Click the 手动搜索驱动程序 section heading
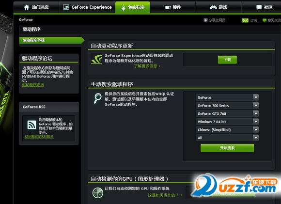Viewport: 281px width, 204px height. point(111,84)
